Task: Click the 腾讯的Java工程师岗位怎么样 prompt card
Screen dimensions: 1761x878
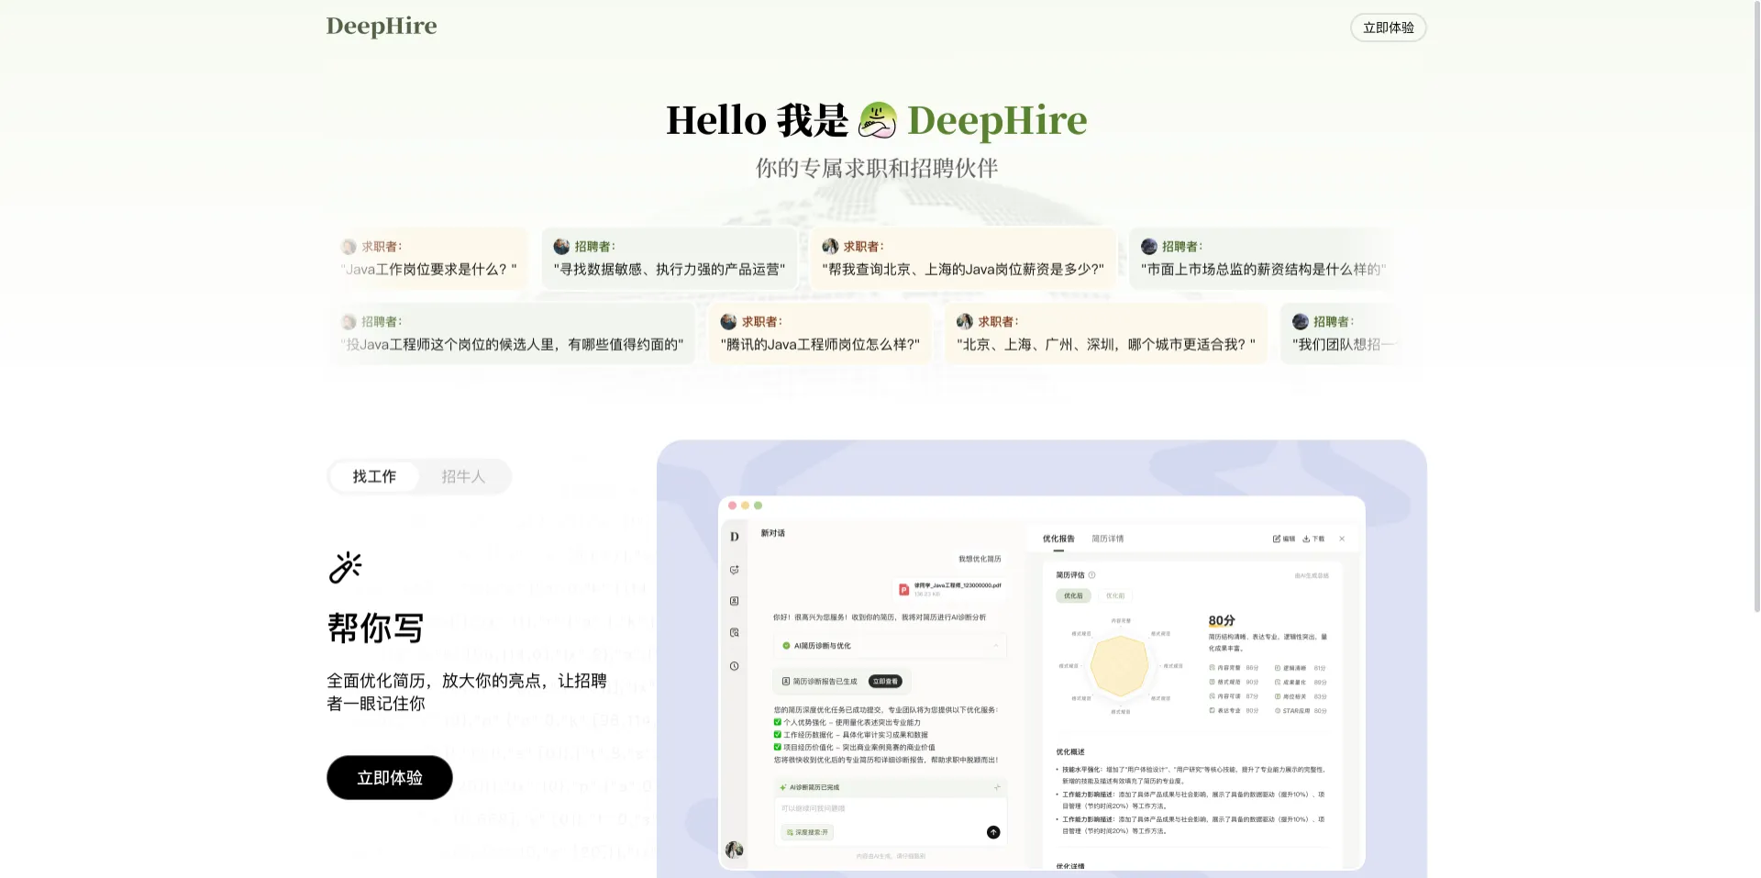Action: pyautogui.click(x=820, y=334)
